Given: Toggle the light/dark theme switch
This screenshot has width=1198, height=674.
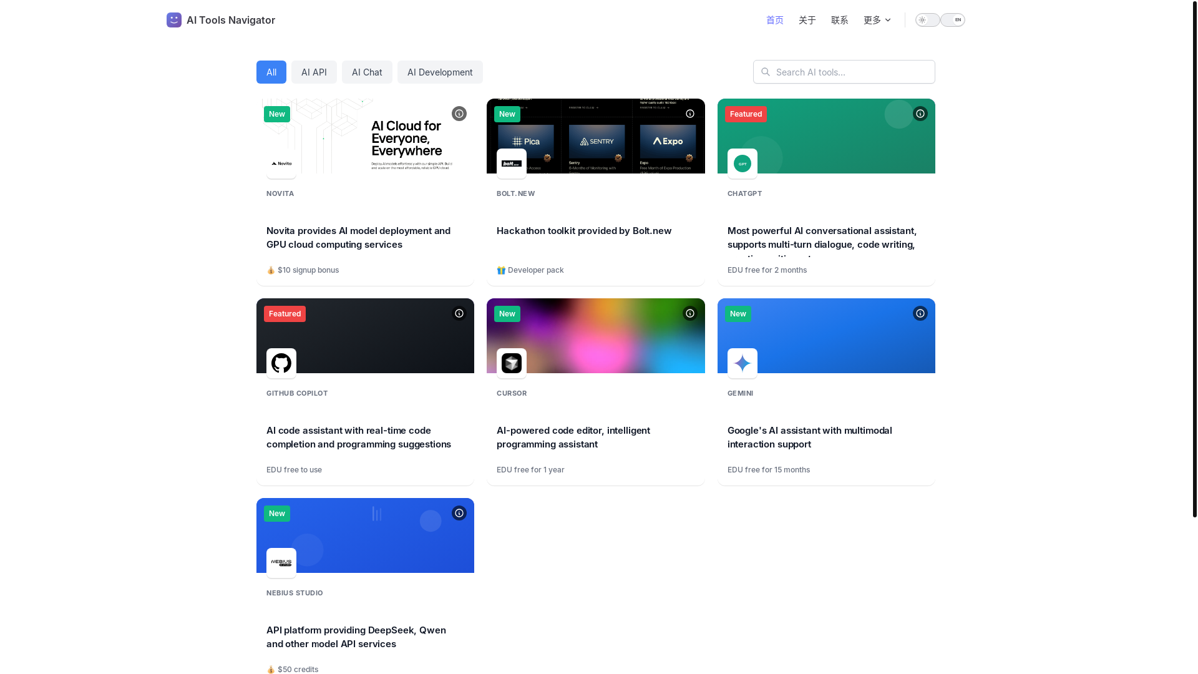Looking at the screenshot, I should (928, 20).
